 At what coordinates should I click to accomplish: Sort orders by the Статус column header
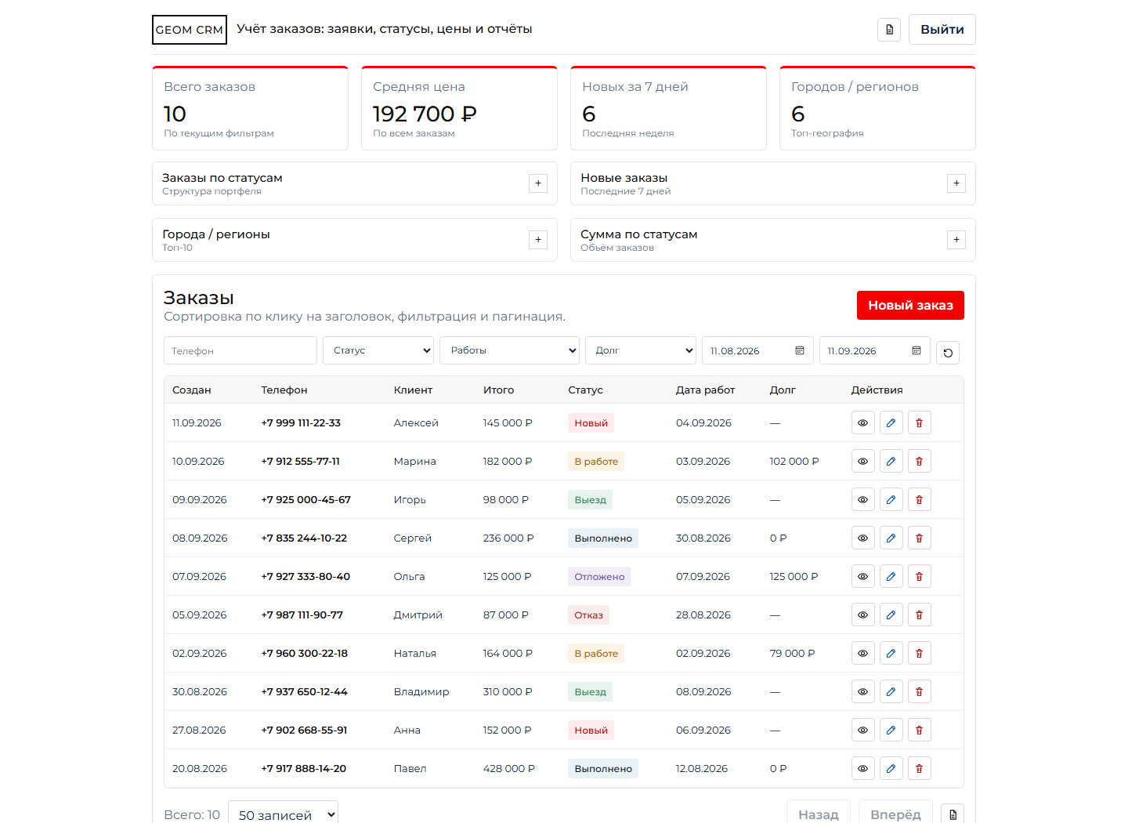(586, 390)
